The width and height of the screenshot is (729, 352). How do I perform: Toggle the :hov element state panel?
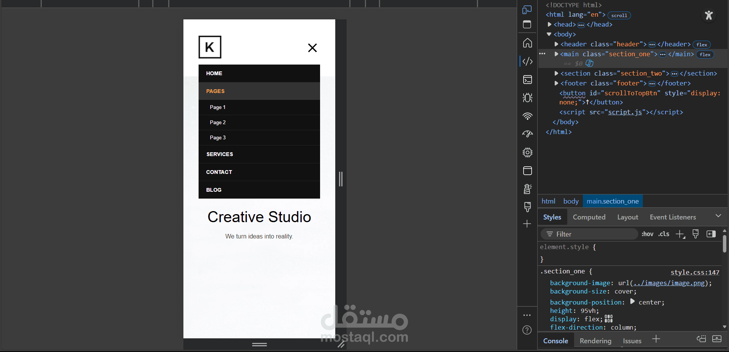[647, 234]
